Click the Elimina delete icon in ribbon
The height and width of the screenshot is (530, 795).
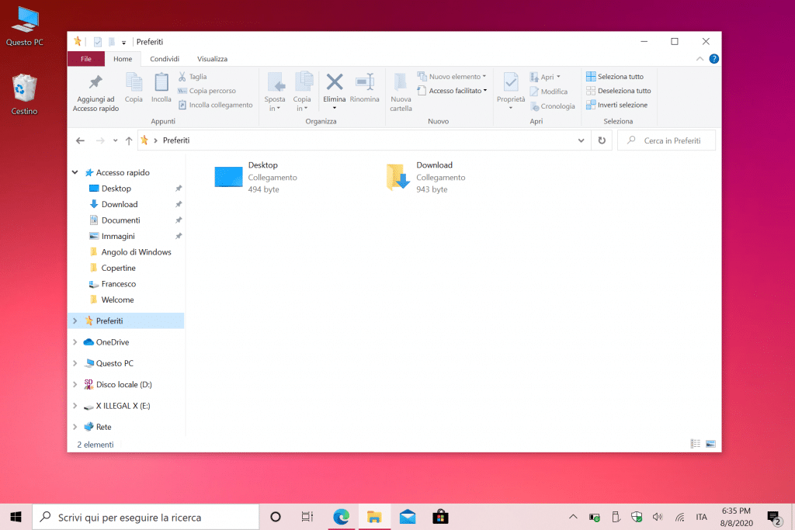click(x=335, y=82)
